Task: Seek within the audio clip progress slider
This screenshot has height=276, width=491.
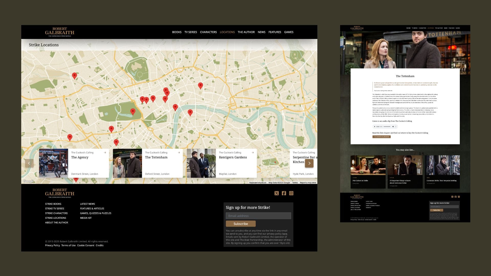Action: click(387, 126)
